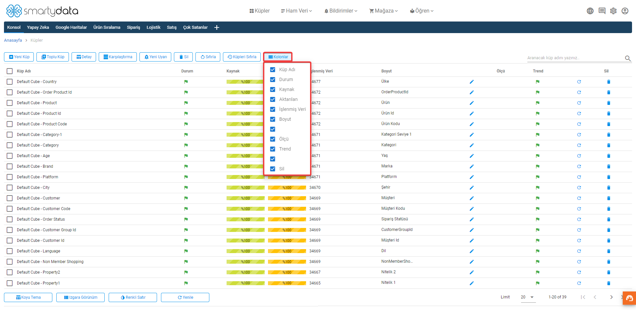Click the Izgara Görünüm button
636x310 pixels.
pyautogui.click(x=80, y=297)
